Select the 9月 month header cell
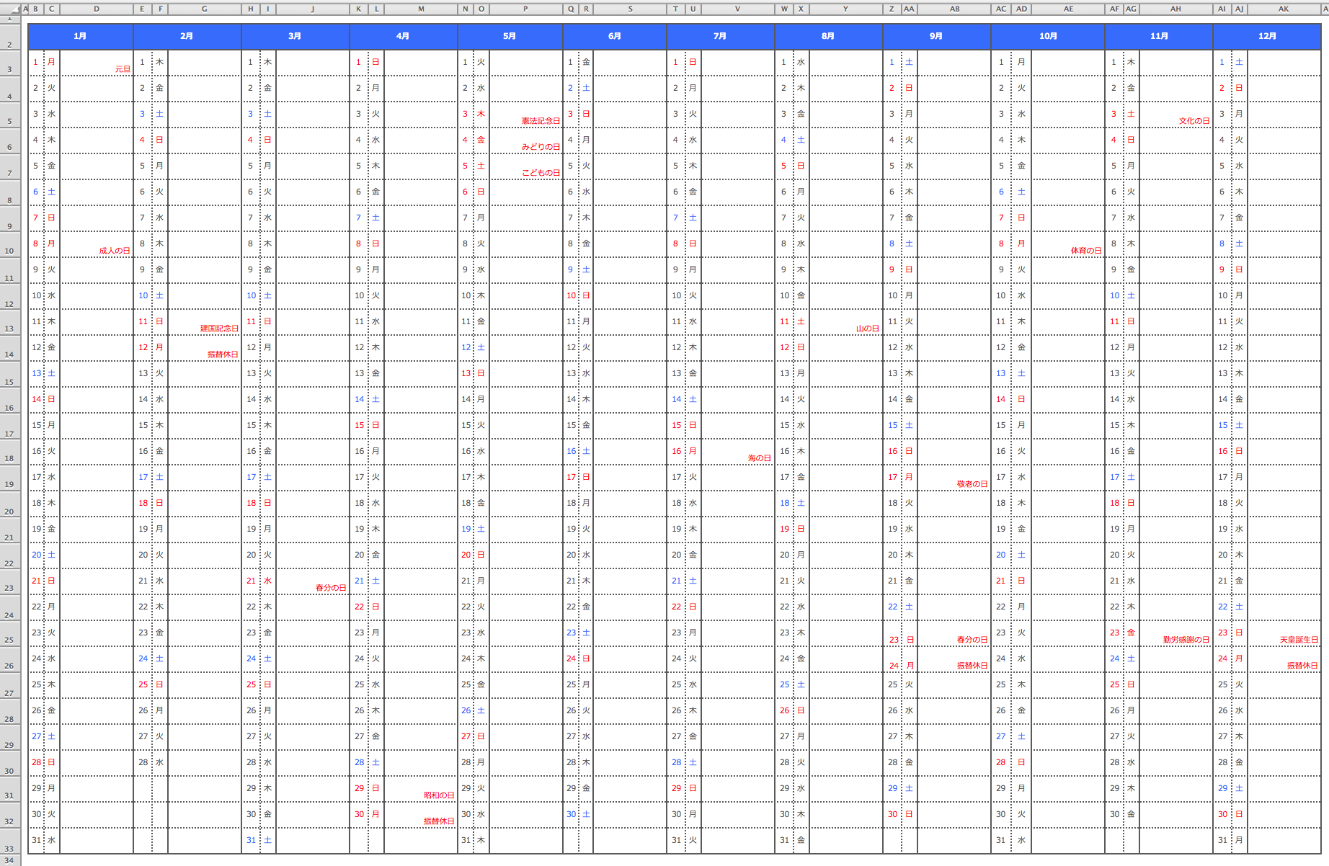 (937, 36)
